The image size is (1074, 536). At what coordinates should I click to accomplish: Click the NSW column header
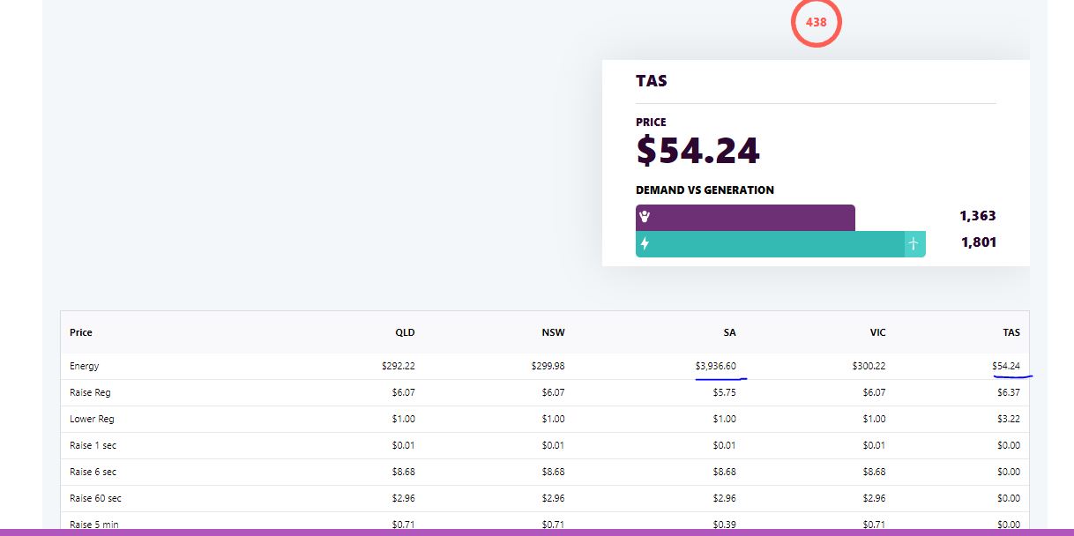(x=553, y=332)
